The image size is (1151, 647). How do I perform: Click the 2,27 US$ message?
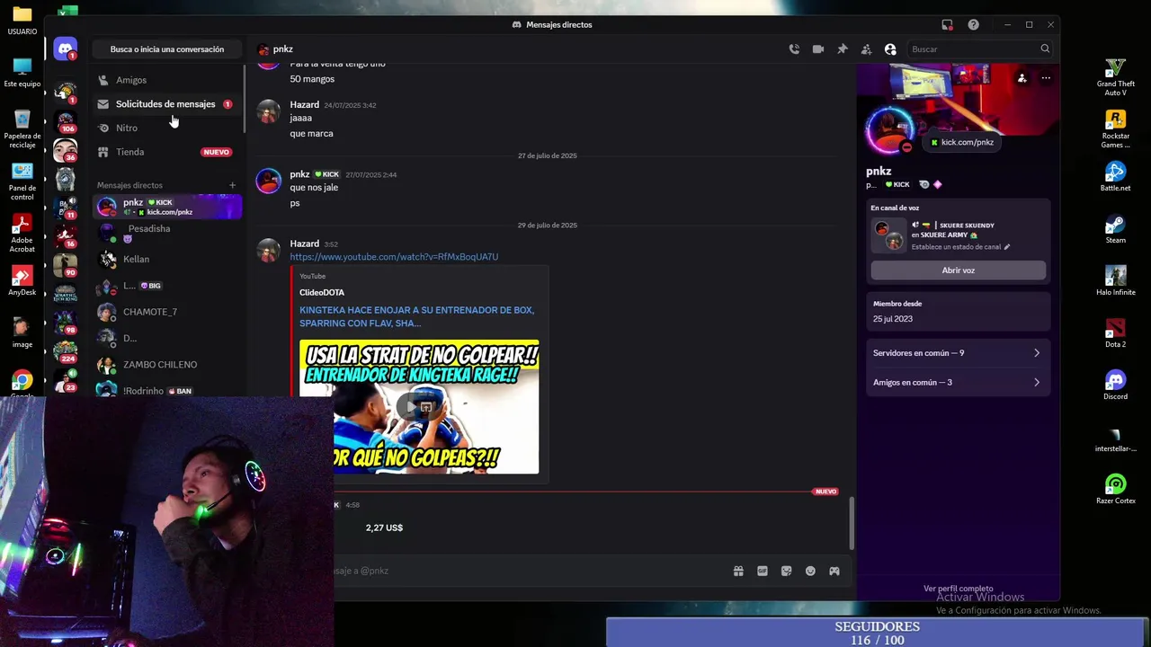pyautogui.click(x=384, y=527)
